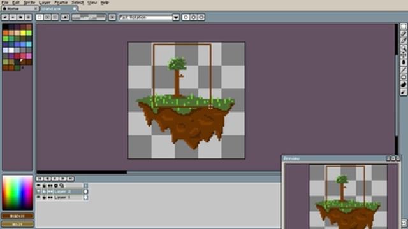Screen dimensions: 408x229
Task: Click frame 1 header in timeline
Action: 85,186
